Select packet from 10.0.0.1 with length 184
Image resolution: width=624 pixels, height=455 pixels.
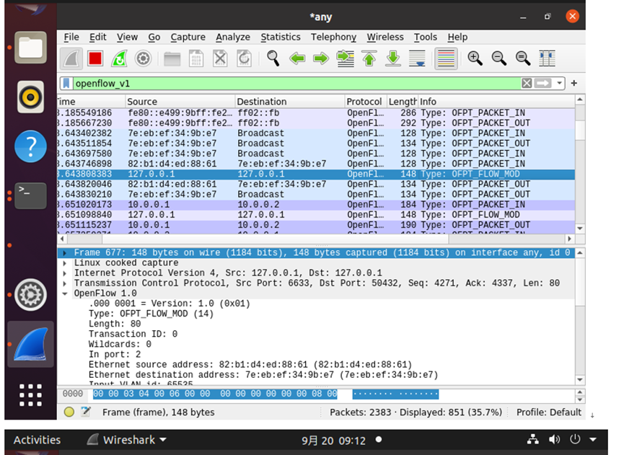tap(316, 205)
